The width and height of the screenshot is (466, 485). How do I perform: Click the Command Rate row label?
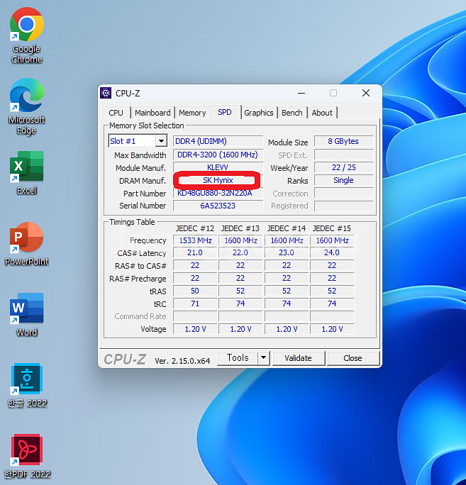[x=140, y=316]
